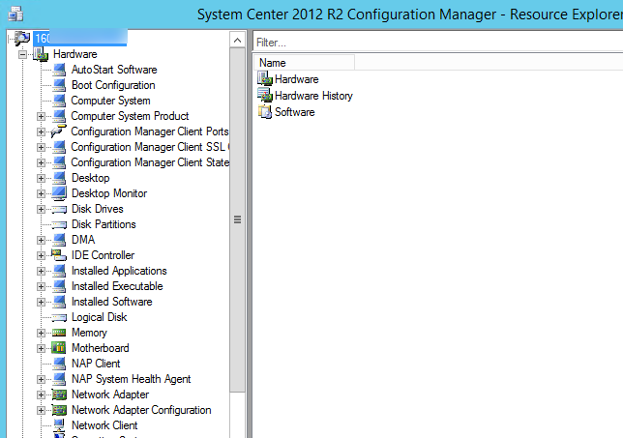
Task: Expand the Installed Applications node
Action: click(41, 272)
